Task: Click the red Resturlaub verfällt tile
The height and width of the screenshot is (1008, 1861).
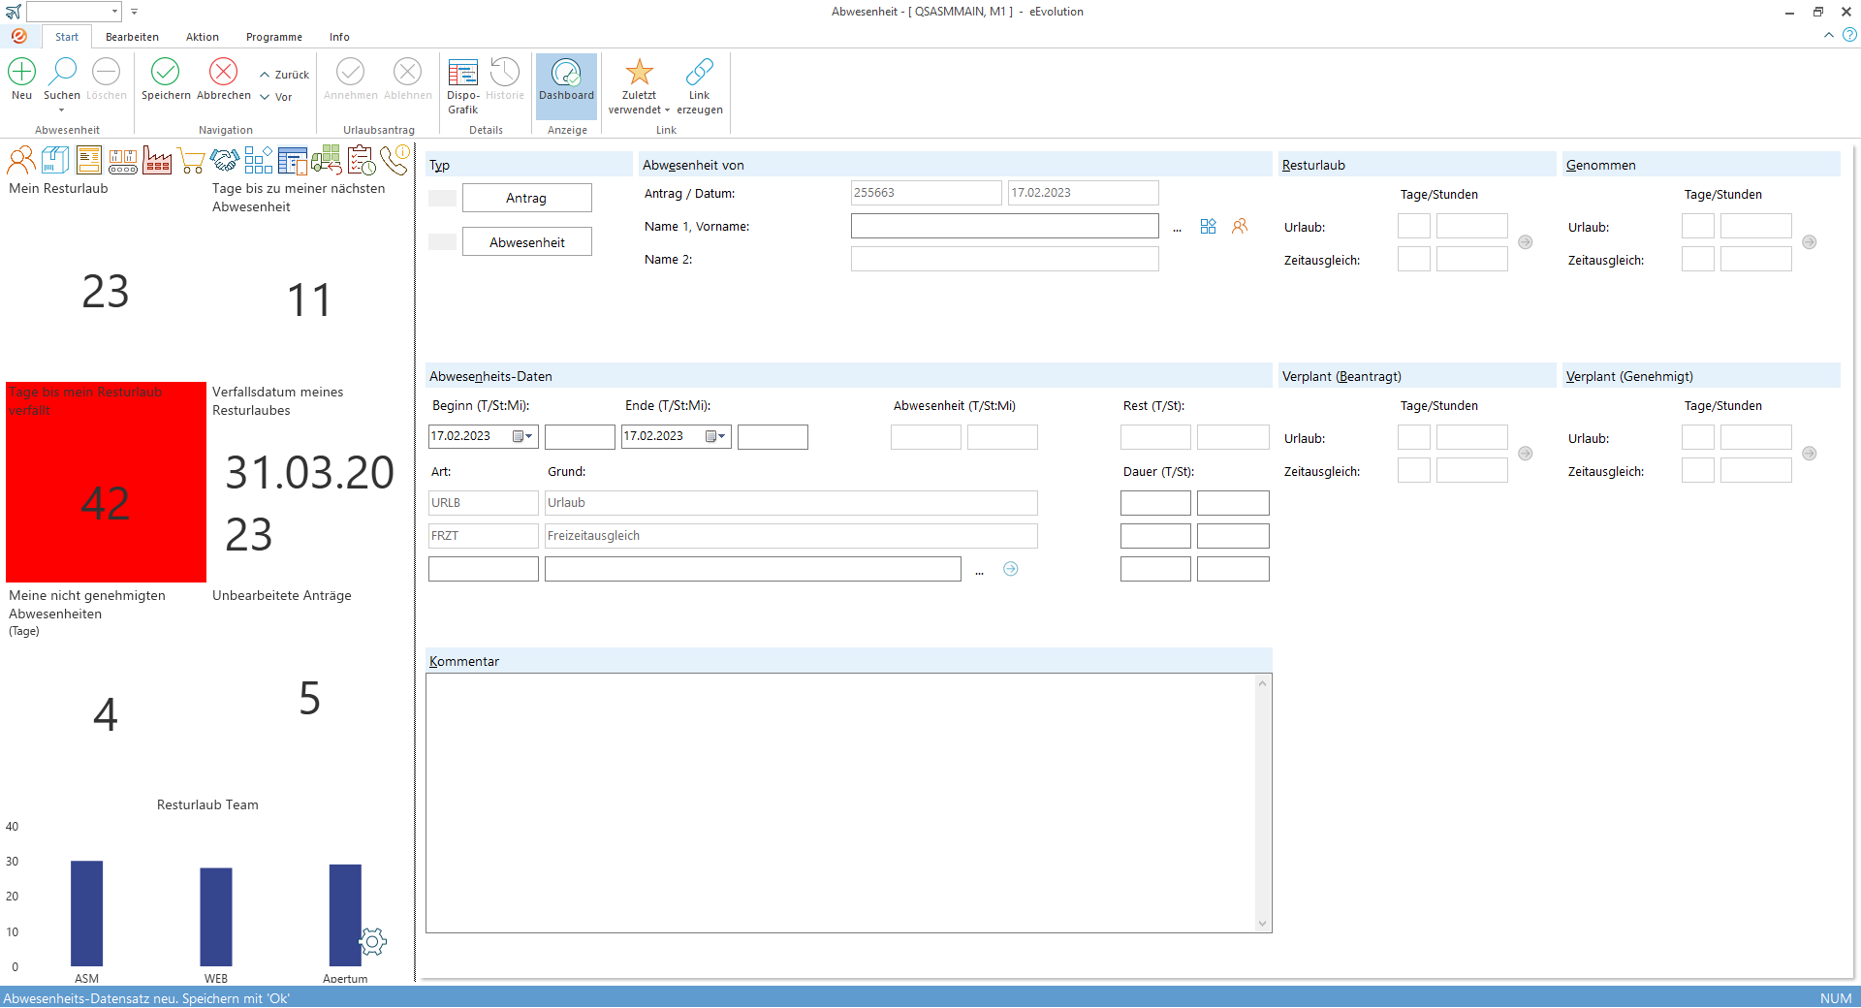Action: [x=106, y=482]
